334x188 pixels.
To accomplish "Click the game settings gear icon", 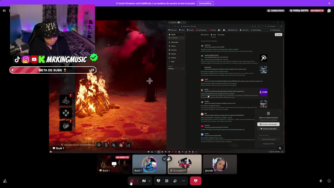I will click(99, 145).
